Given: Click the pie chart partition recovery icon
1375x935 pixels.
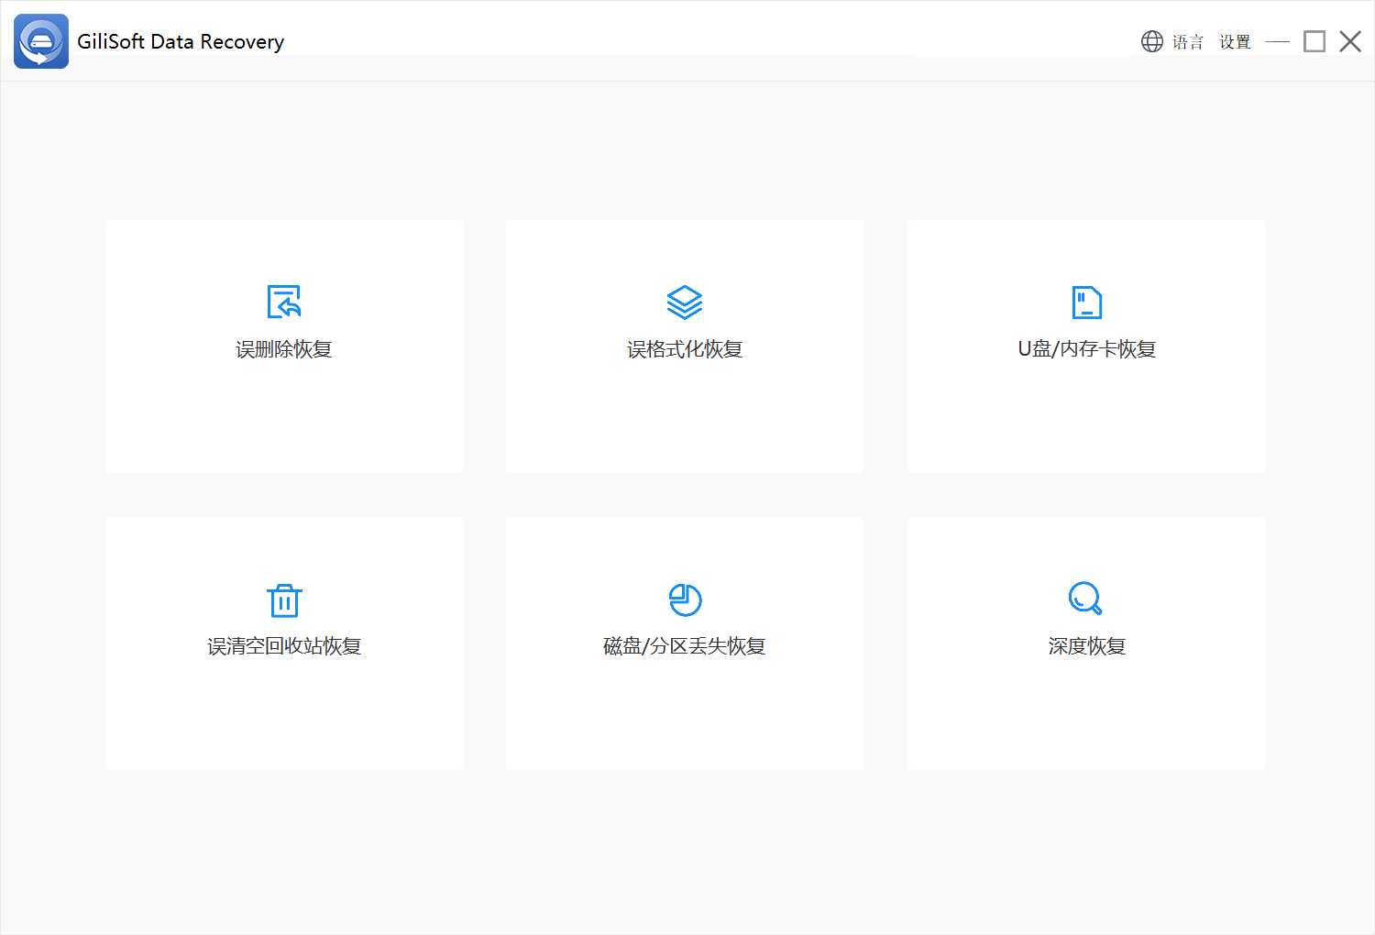Looking at the screenshot, I should (x=685, y=599).
